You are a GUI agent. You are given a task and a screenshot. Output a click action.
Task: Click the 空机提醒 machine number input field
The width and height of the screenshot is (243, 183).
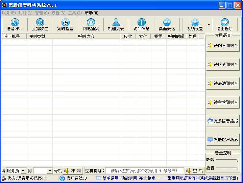pyautogui.click(x=144, y=171)
